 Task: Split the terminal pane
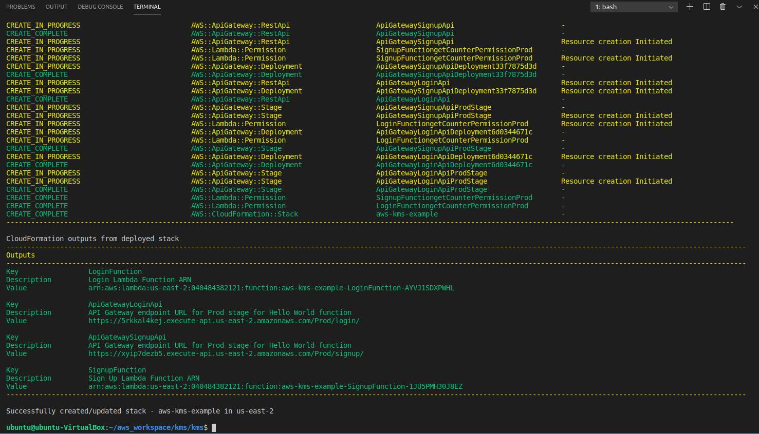[707, 7]
